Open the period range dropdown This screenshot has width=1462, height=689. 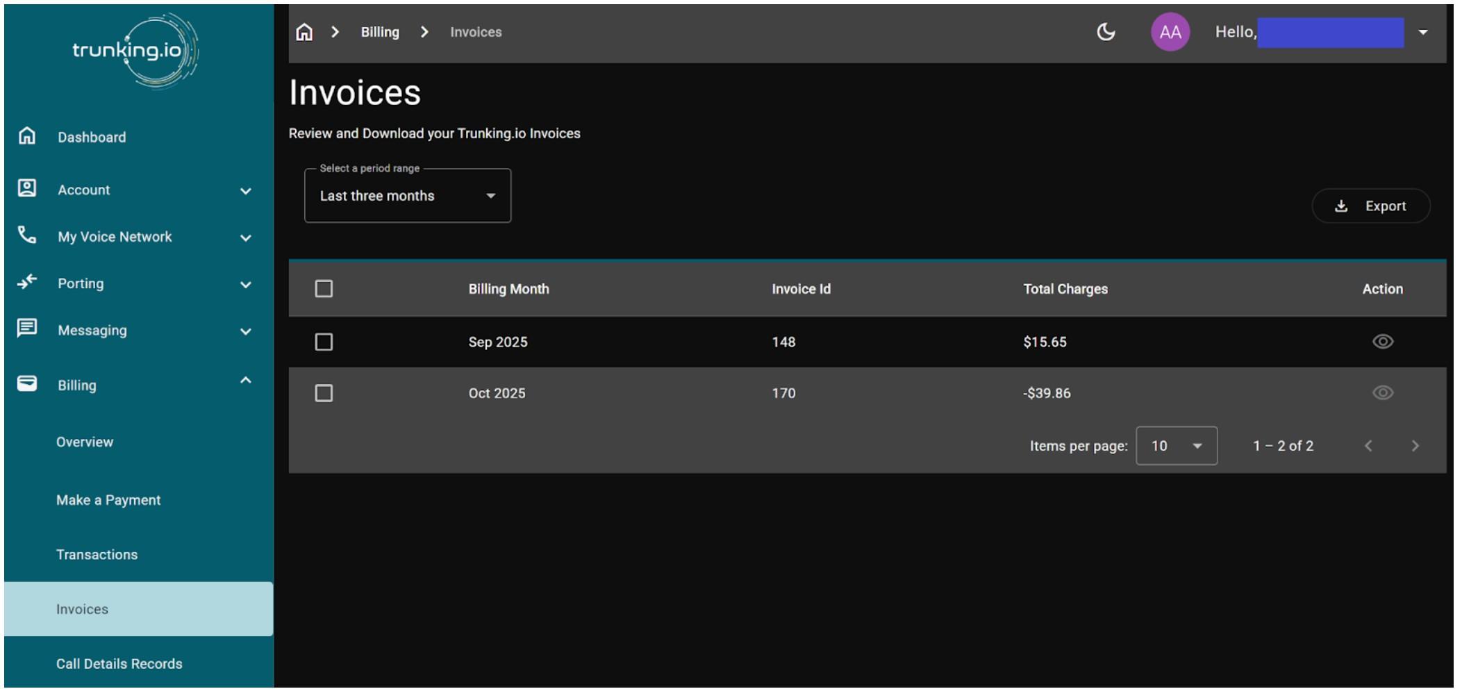(x=408, y=196)
